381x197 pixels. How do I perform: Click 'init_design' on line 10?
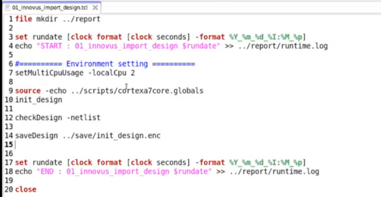(x=39, y=100)
